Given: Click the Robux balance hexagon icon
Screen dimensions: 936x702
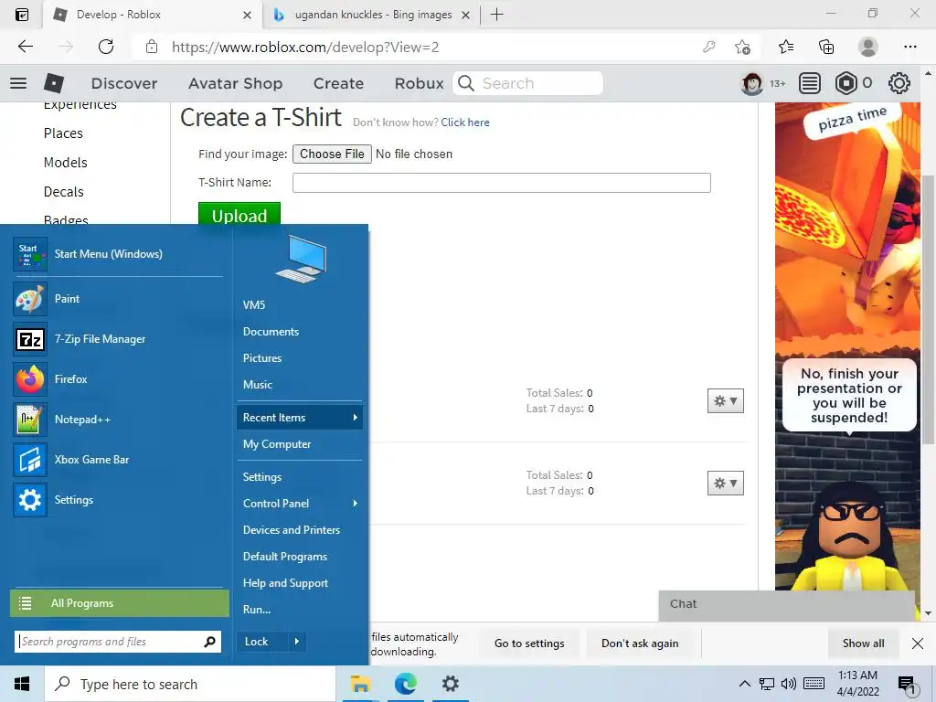Looking at the screenshot, I should 846,83.
